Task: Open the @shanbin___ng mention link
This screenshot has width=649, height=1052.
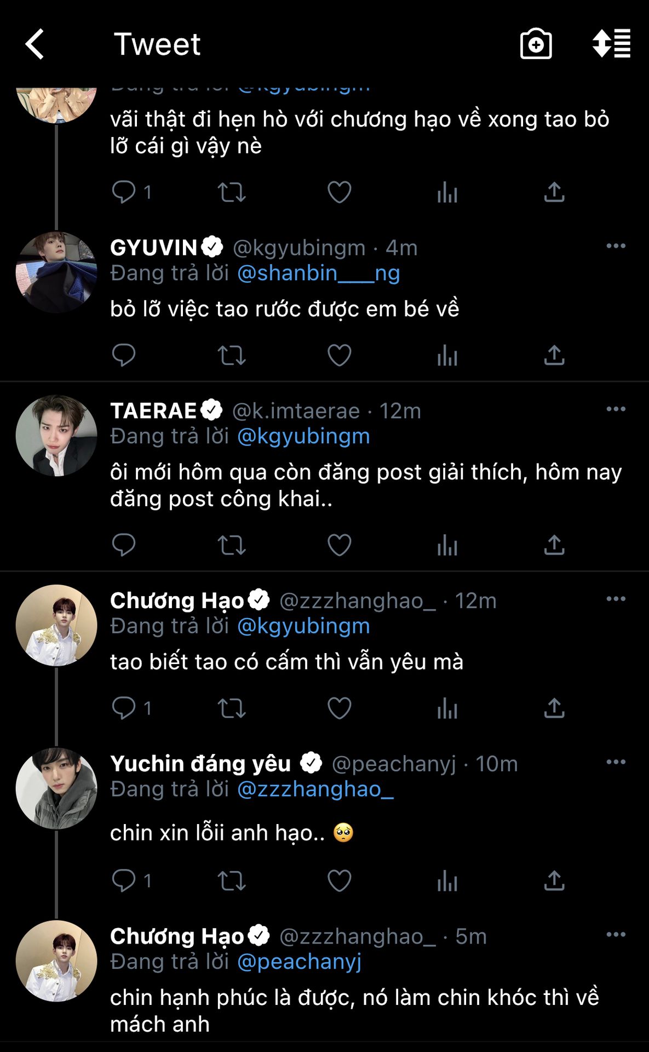Action: 318,273
